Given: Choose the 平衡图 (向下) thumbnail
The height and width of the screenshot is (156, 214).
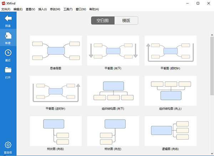Looking at the screenshot, I should (x=113, y=50).
